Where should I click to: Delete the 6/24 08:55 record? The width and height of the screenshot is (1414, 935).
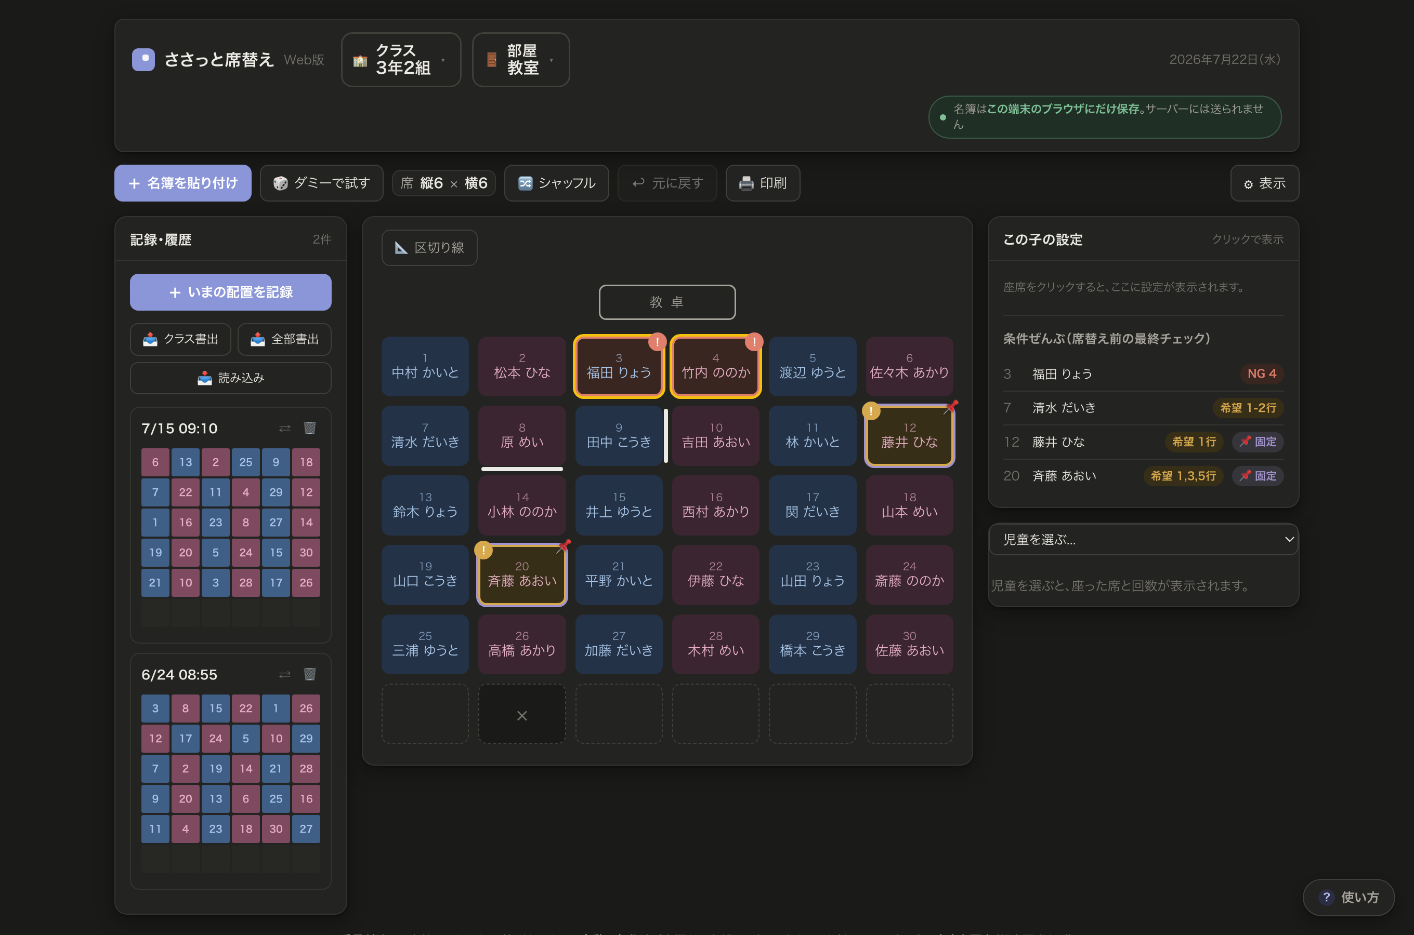[310, 674]
